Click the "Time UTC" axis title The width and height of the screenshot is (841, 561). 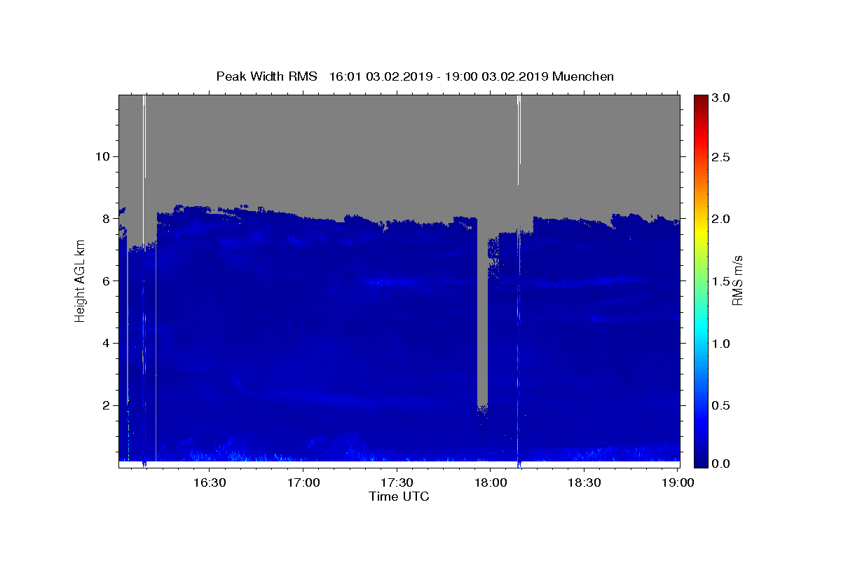click(x=399, y=496)
